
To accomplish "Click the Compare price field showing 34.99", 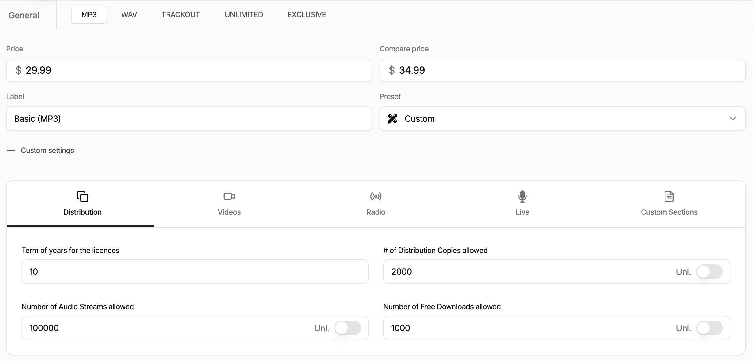I will tap(563, 70).
